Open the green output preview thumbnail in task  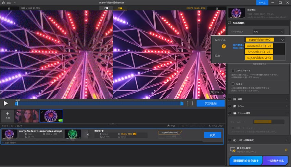(x=73, y=134)
